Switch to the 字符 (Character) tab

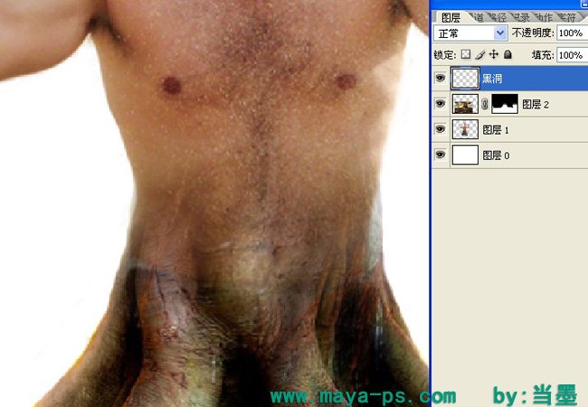click(x=567, y=17)
